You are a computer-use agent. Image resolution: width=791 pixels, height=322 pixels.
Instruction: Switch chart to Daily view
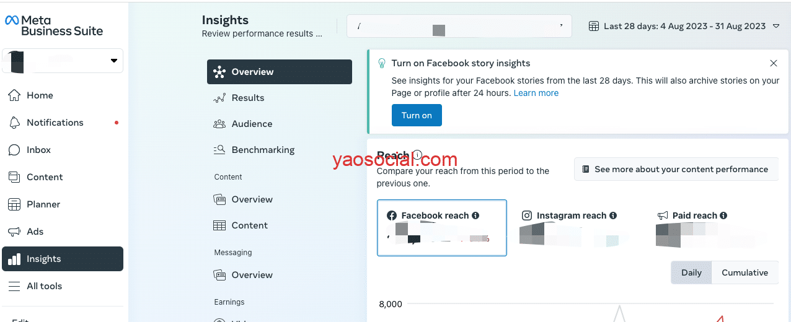click(x=691, y=272)
